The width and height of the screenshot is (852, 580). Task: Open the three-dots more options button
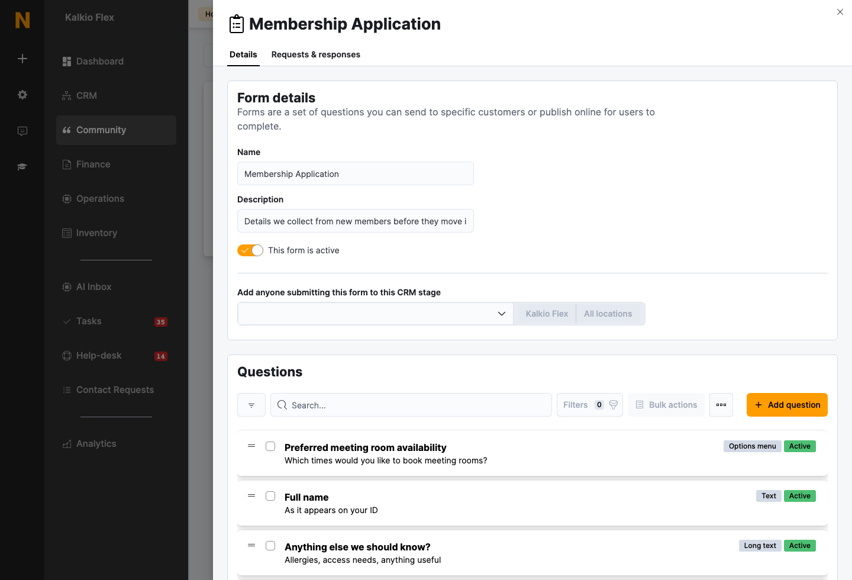pyautogui.click(x=721, y=405)
